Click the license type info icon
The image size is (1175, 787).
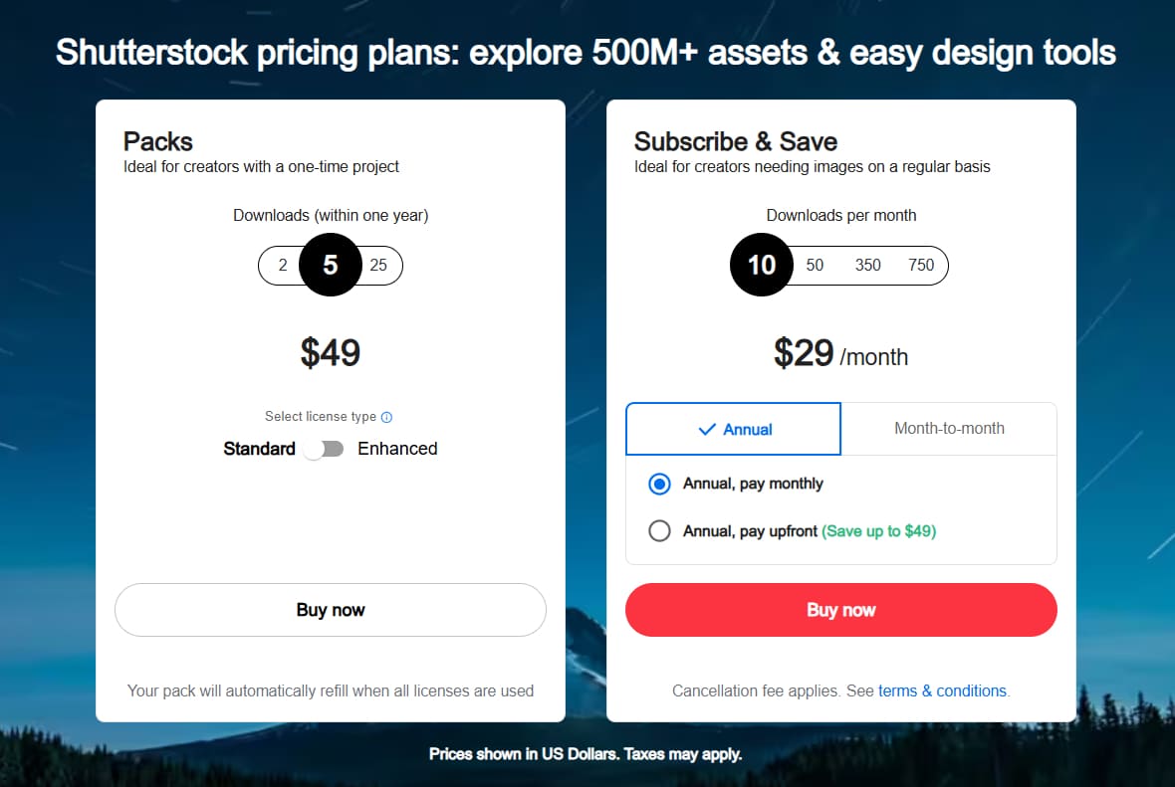[x=387, y=418]
